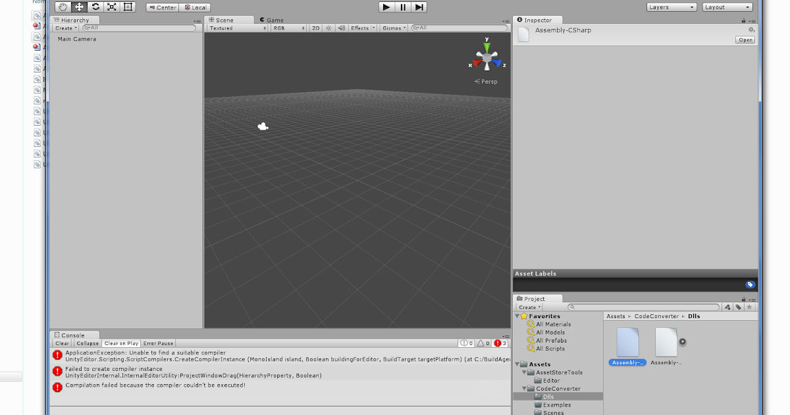The image size is (790, 415).
Task: Select All Materials favorite
Action: click(553, 324)
